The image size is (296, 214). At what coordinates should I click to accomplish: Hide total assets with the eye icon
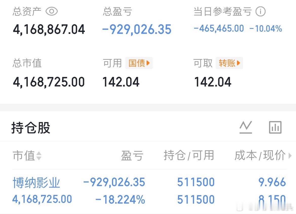click(x=52, y=11)
